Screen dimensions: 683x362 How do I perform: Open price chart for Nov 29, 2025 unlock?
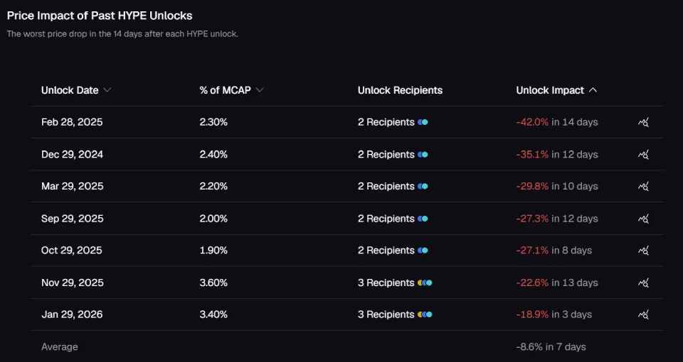click(x=643, y=283)
